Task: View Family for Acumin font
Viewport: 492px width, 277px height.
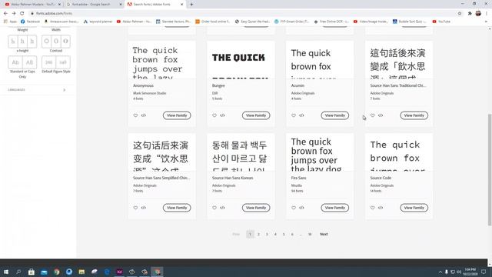Action: click(x=335, y=115)
